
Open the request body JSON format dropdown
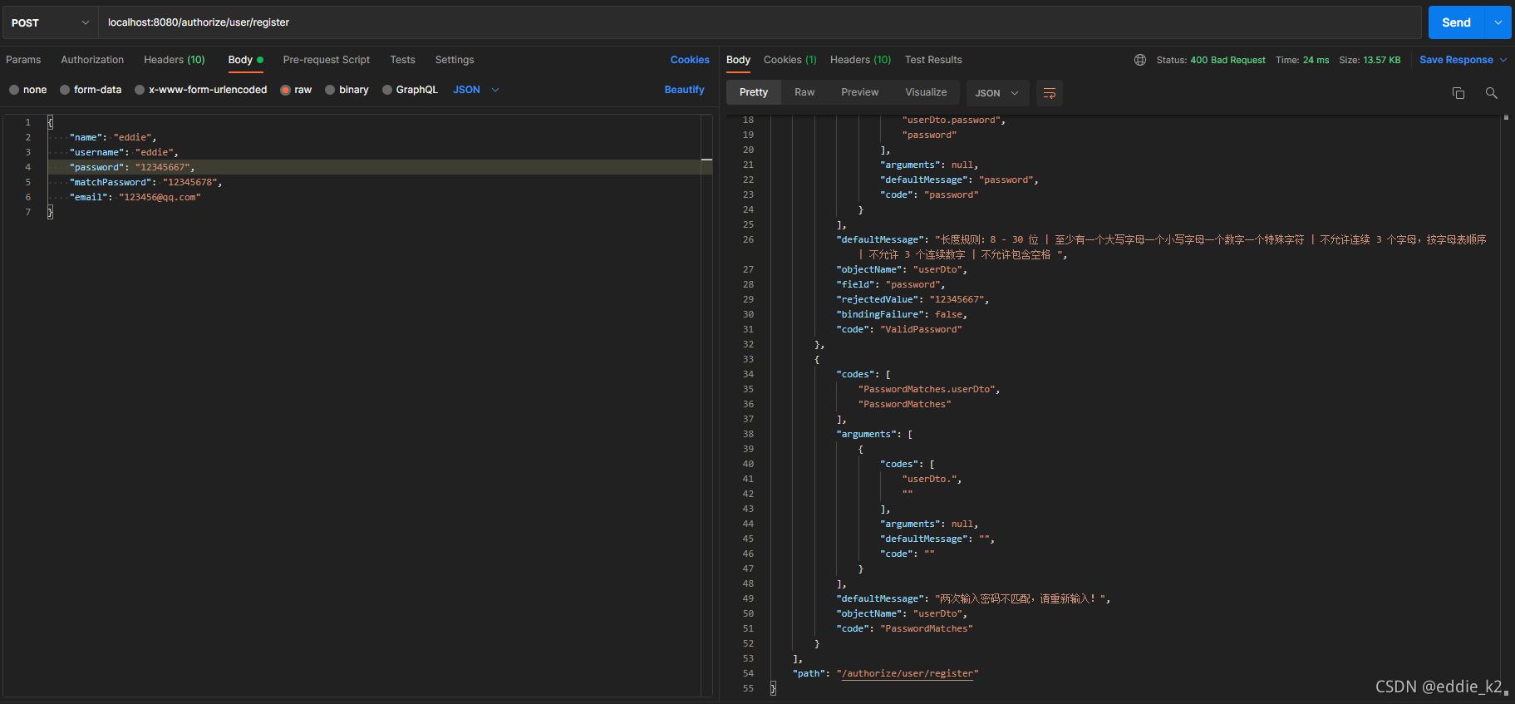(476, 90)
